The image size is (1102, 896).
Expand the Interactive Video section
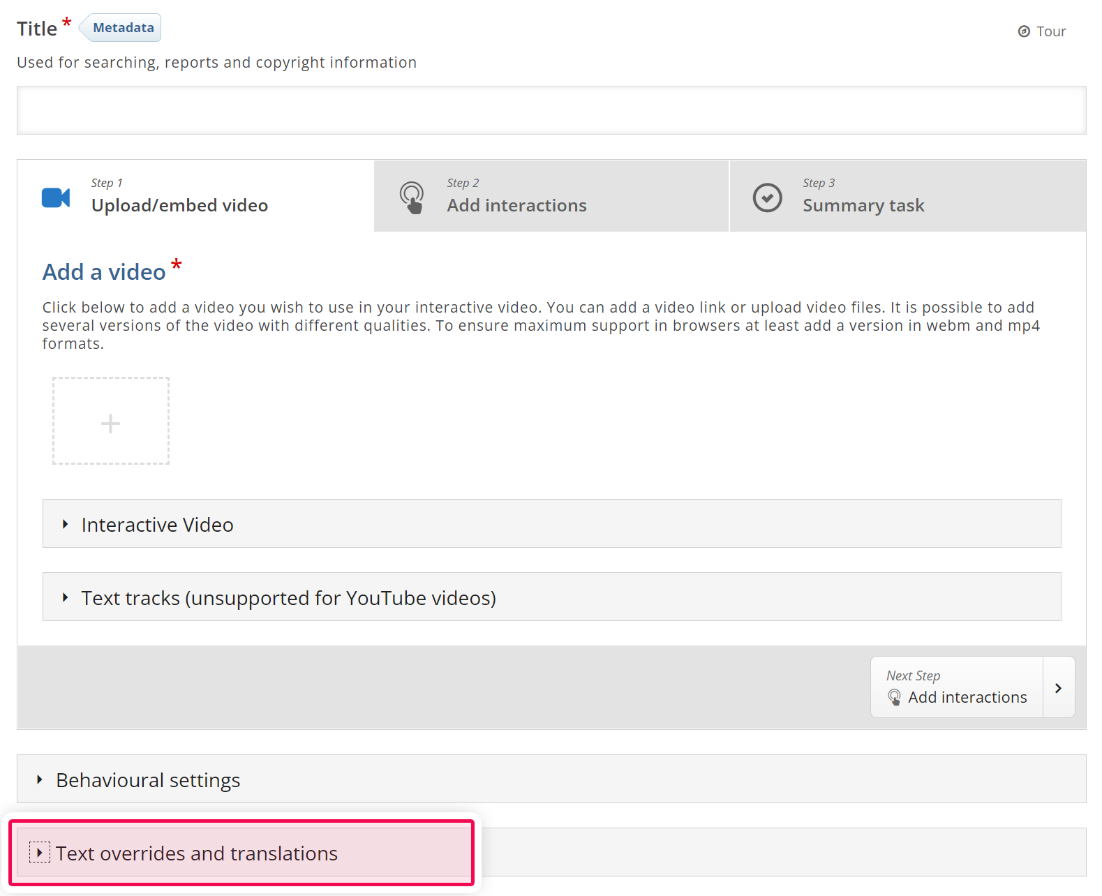551,523
